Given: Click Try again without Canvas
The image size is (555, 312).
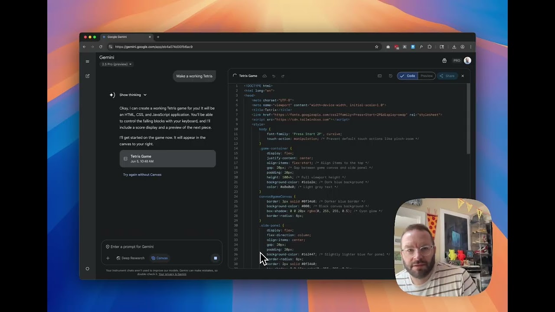Looking at the screenshot, I should pyautogui.click(x=142, y=175).
